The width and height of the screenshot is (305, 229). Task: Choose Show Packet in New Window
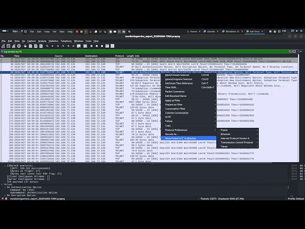[x=189, y=138]
